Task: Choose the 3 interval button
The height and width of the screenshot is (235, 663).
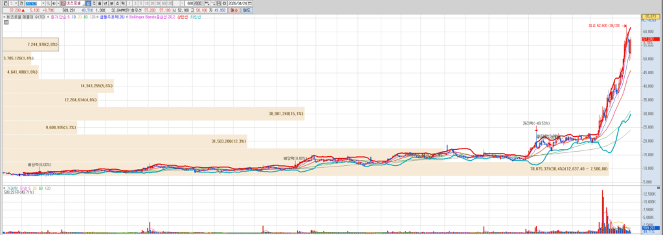Action: click(x=135, y=3)
